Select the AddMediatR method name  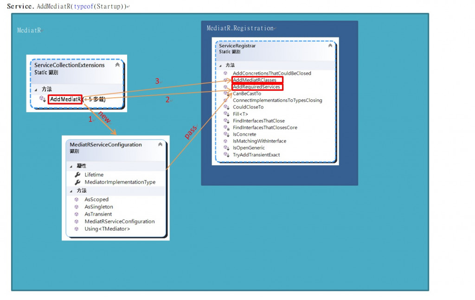pos(65,99)
